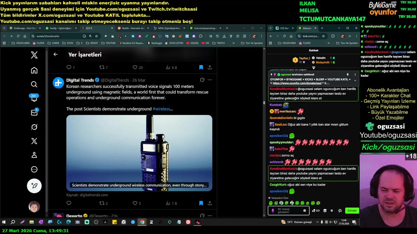Open Grok icon in X sidebar
The image size is (417, 234).
click(34, 127)
